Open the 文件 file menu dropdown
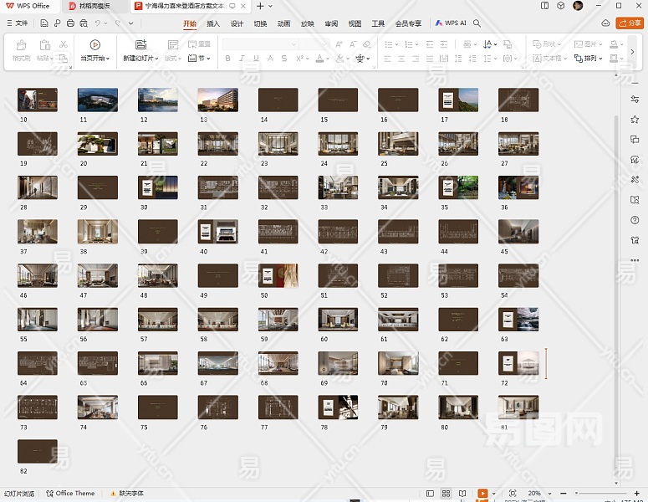This screenshot has height=502, width=648. pyautogui.click(x=18, y=23)
